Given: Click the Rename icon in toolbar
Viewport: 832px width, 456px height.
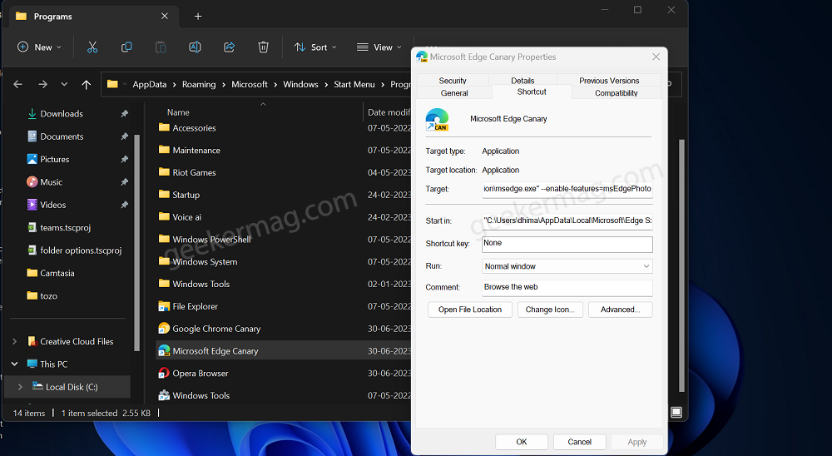Looking at the screenshot, I should [x=195, y=47].
